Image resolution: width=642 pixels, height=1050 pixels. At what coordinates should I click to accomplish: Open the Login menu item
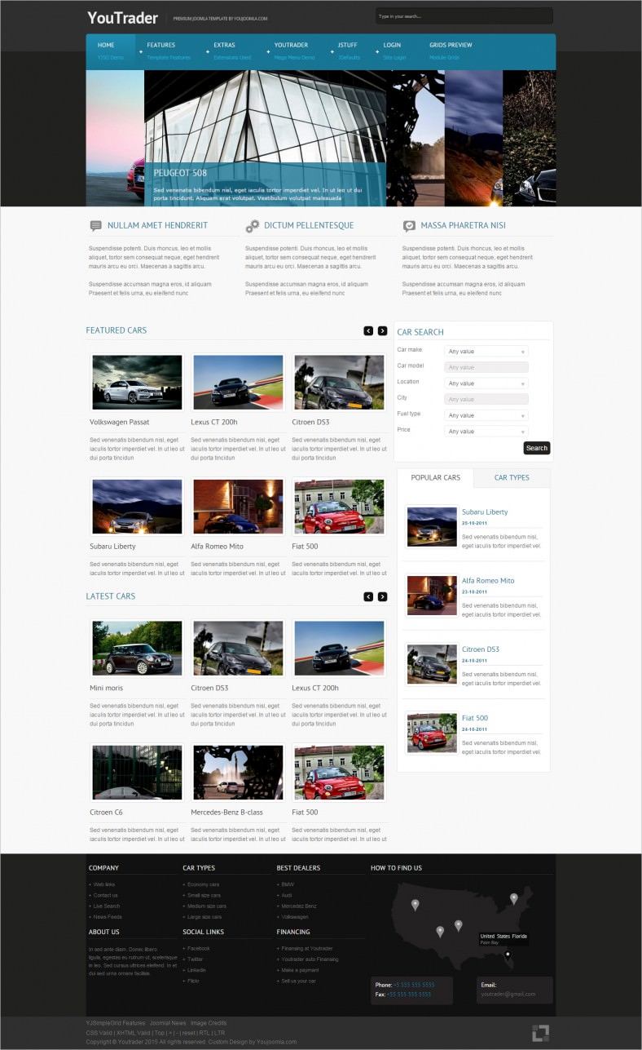pyautogui.click(x=395, y=51)
